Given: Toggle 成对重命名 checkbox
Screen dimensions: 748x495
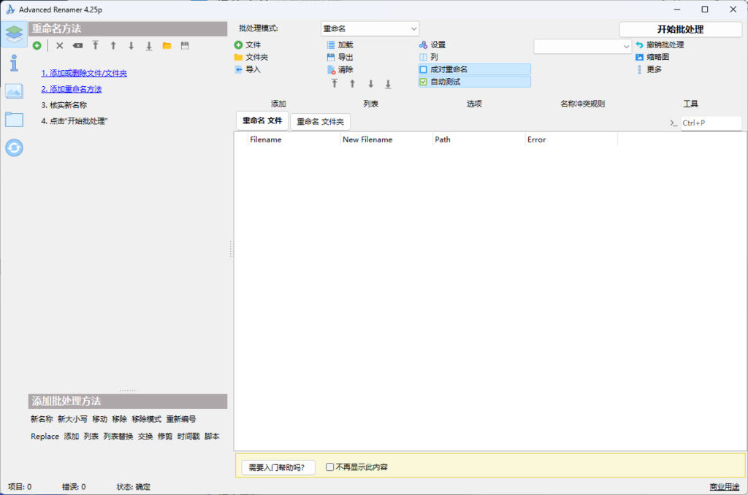Looking at the screenshot, I should pyautogui.click(x=474, y=69).
